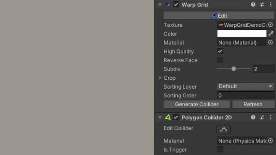276x155 pixels.
Task: Open Polygon Collider 2D help icon
Action: 253,117
